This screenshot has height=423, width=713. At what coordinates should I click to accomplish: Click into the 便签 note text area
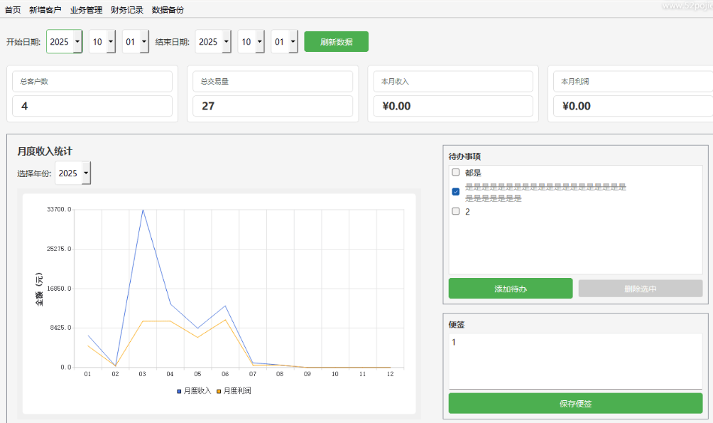pos(575,361)
